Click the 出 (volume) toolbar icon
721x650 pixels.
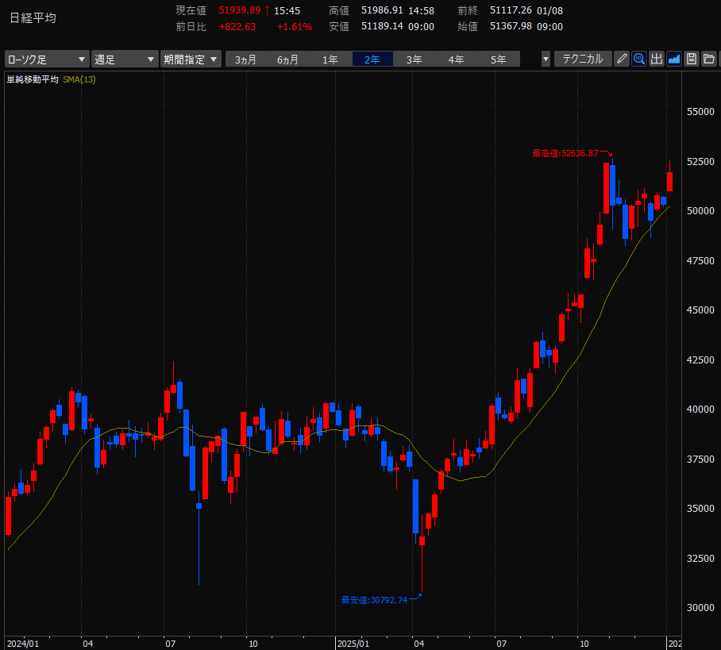(x=657, y=59)
